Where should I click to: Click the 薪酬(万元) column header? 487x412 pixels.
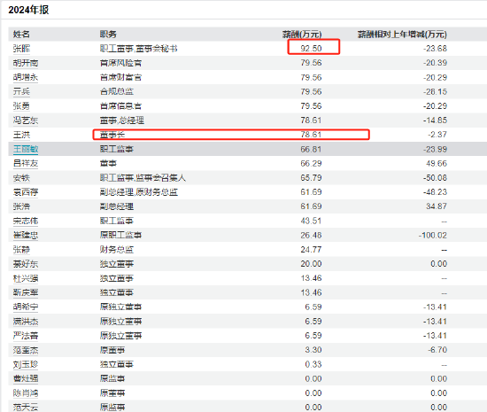click(x=302, y=35)
